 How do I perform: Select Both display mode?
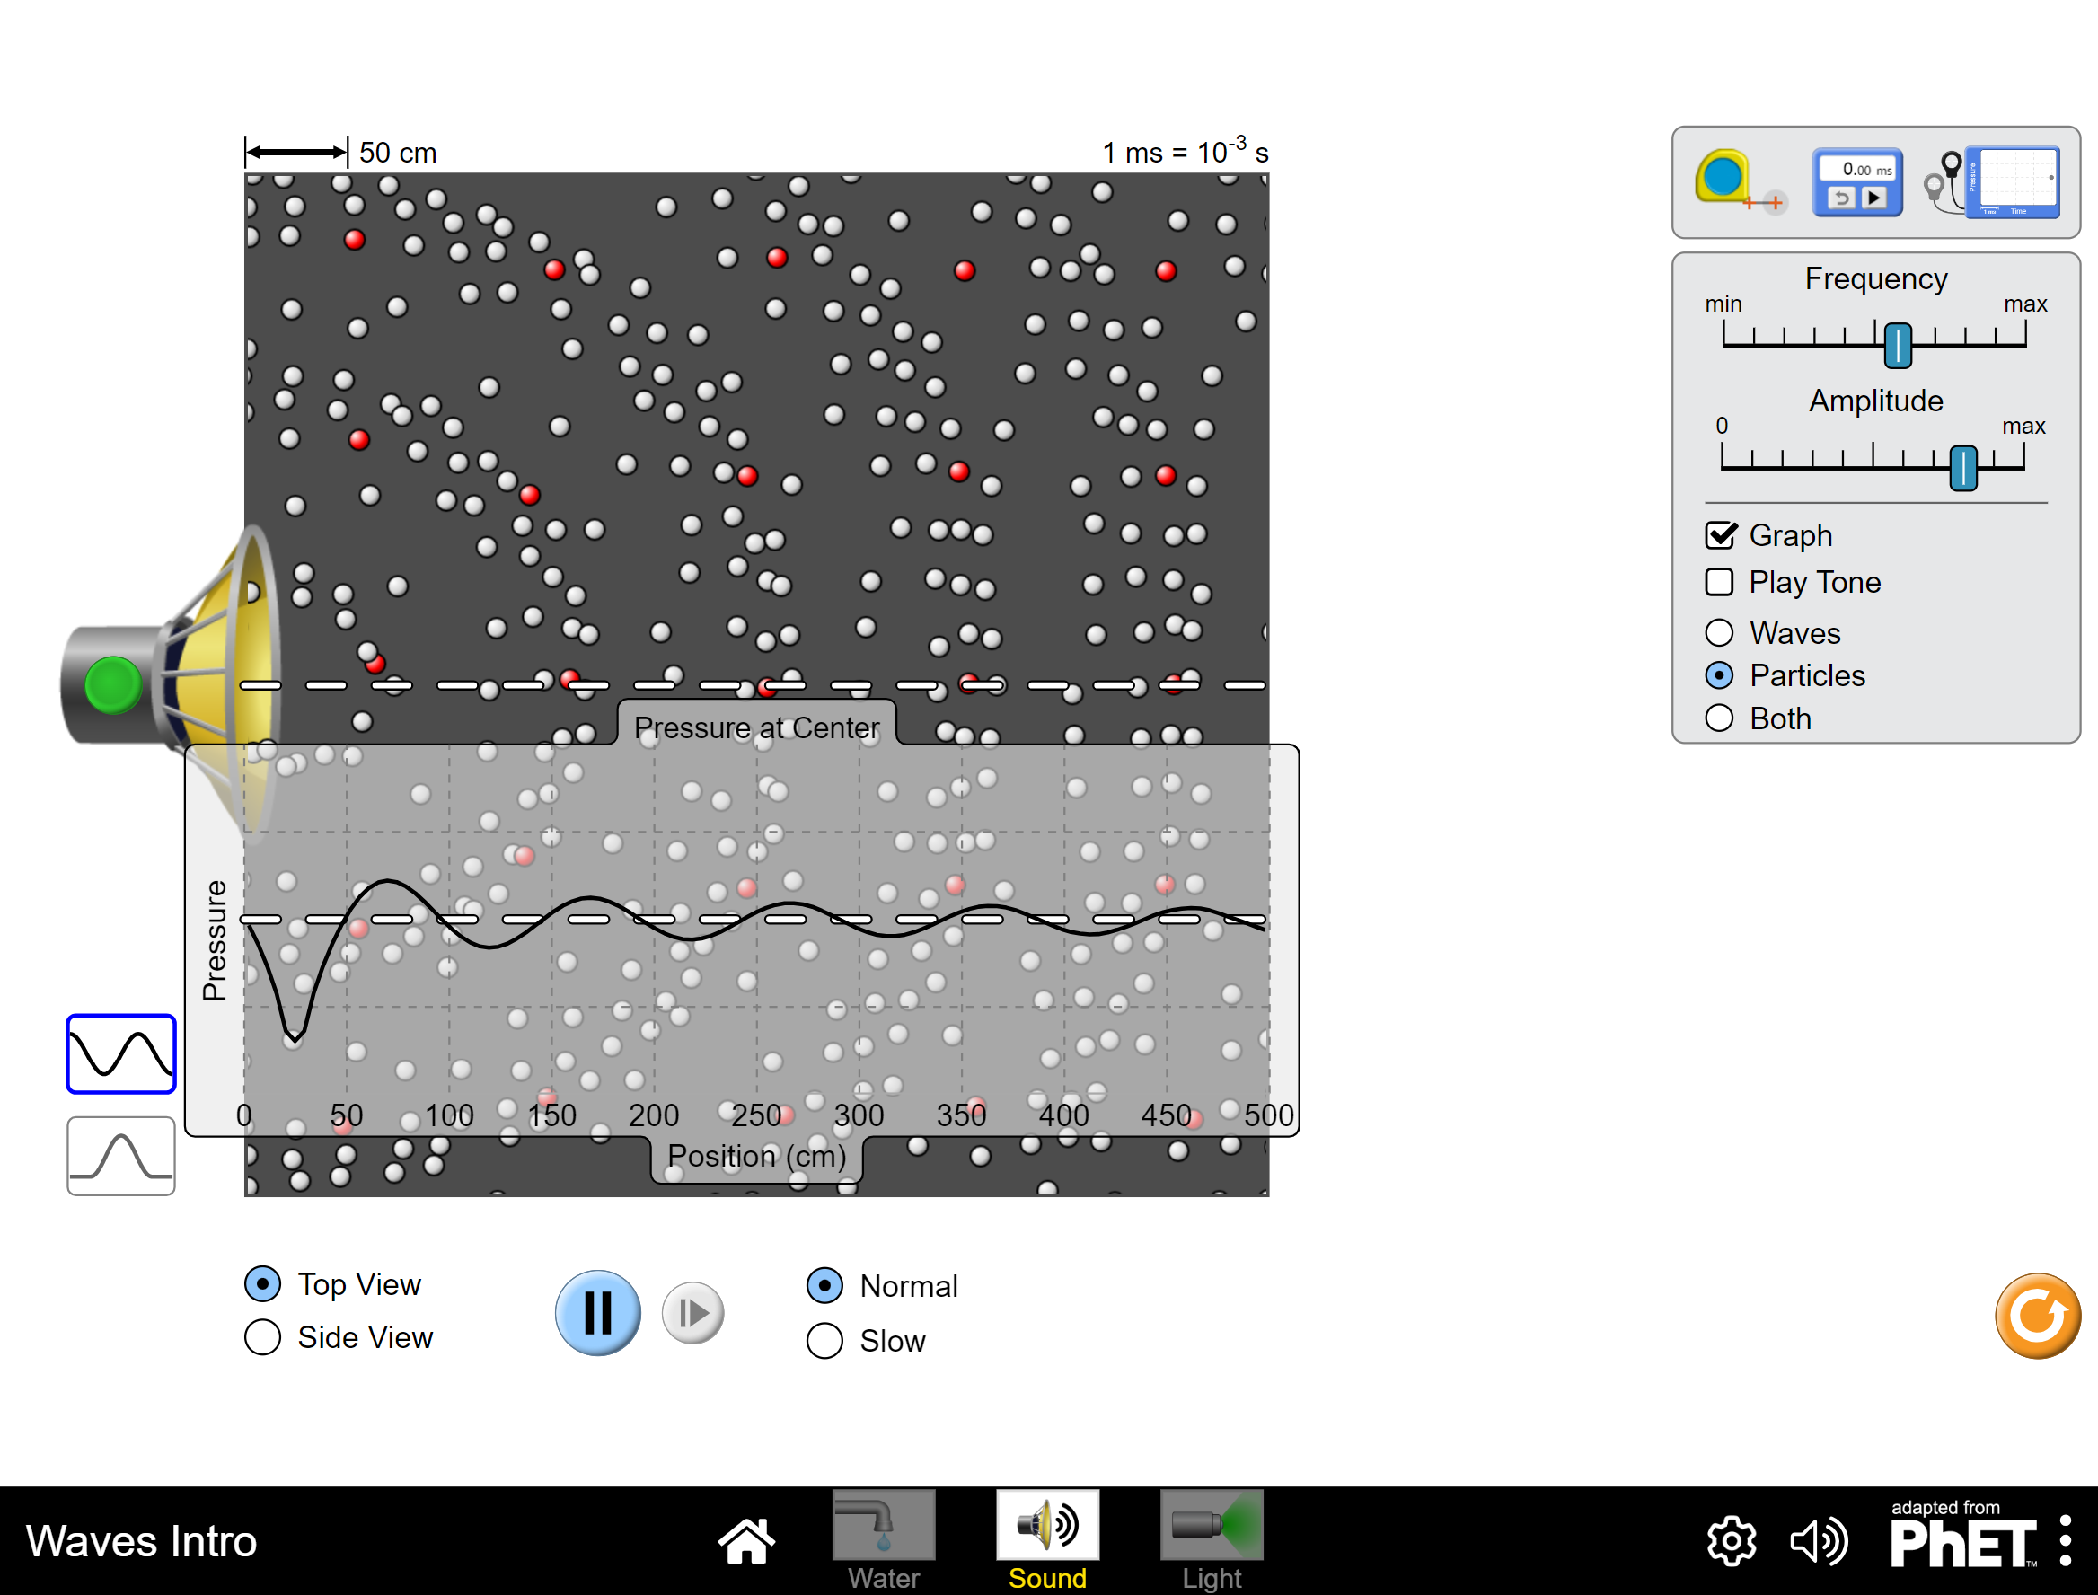[1719, 718]
